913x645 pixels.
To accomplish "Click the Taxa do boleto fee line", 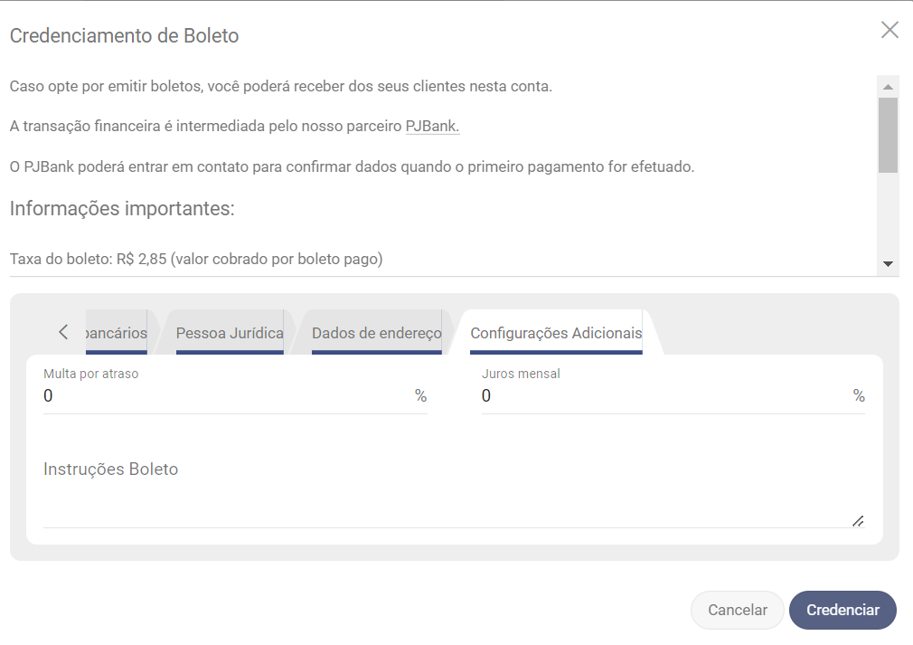I will click(196, 260).
